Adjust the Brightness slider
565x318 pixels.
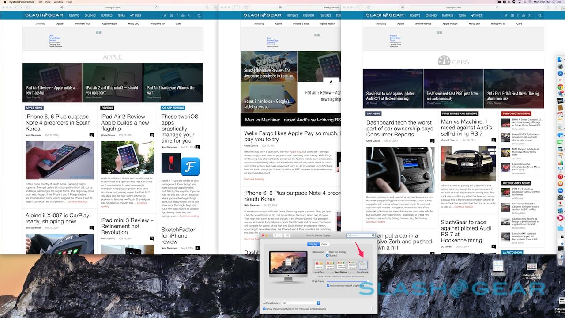(x=347, y=281)
